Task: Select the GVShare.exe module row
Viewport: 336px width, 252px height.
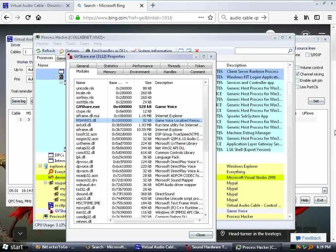Action: (x=138, y=107)
